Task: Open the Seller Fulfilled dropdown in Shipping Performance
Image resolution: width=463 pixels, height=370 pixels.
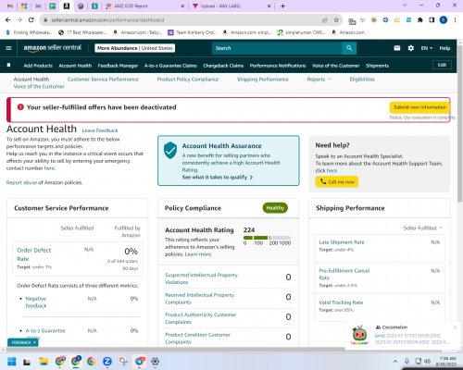Action: click(x=423, y=228)
